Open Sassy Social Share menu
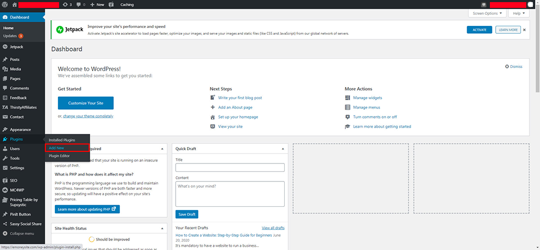 click(x=22, y=224)
